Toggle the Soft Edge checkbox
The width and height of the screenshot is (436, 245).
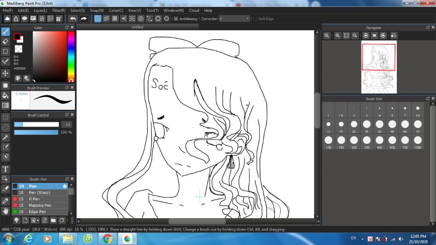255,19
